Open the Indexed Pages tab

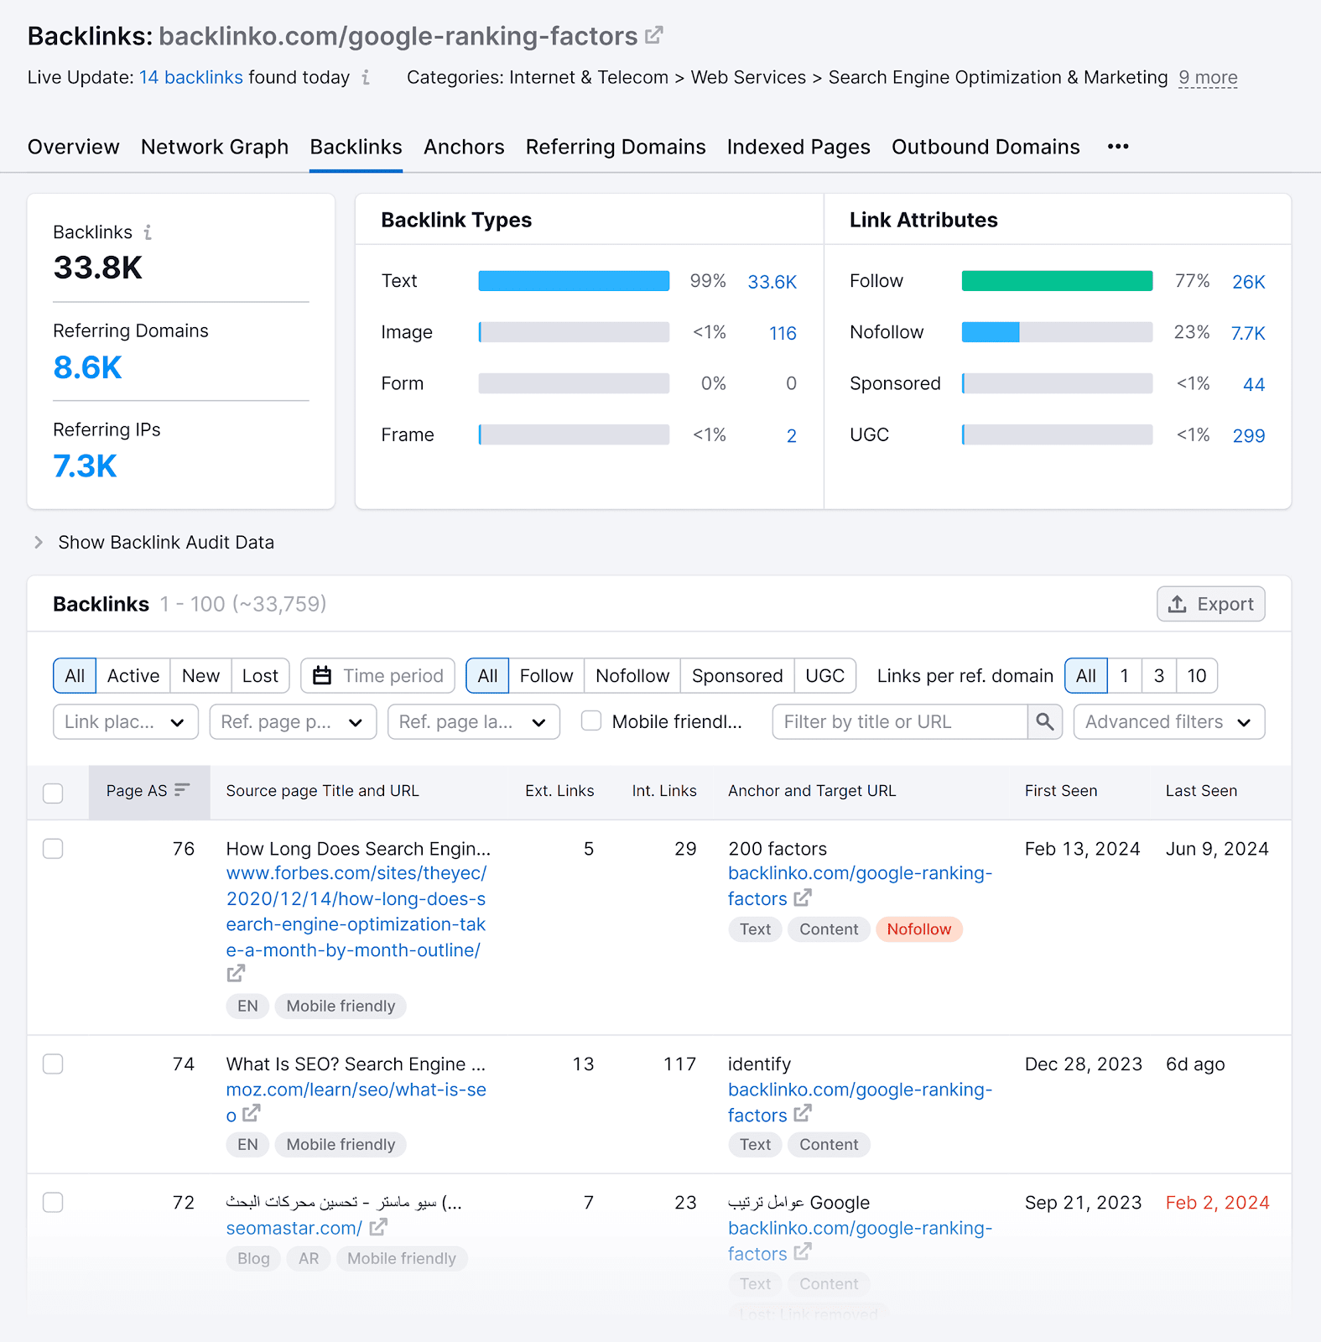pyautogui.click(x=798, y=147)
